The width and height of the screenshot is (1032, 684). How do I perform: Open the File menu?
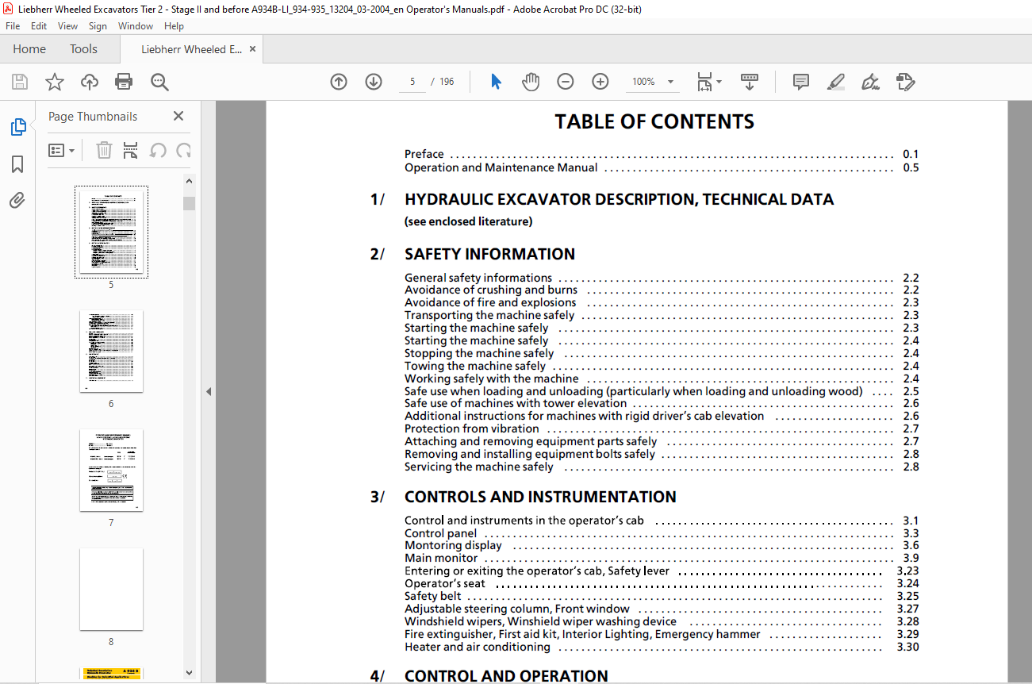click(13, 26)
